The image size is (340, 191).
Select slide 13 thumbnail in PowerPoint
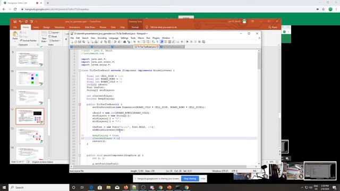(x=30, y=136)
